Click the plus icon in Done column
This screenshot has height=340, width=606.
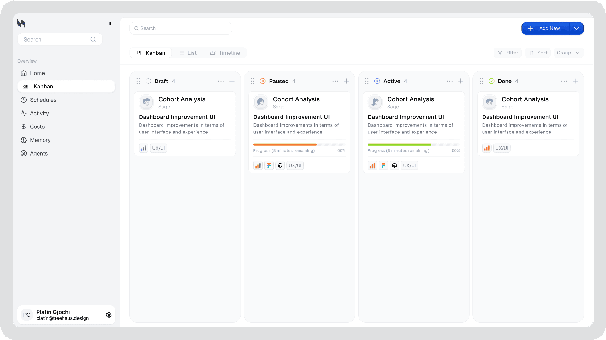click(575, 81)
